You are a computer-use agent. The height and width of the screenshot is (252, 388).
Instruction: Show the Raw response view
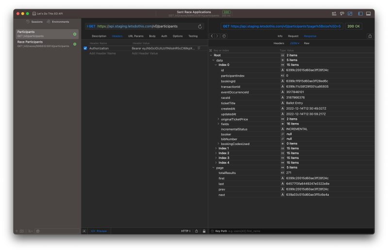pos(307,43)
